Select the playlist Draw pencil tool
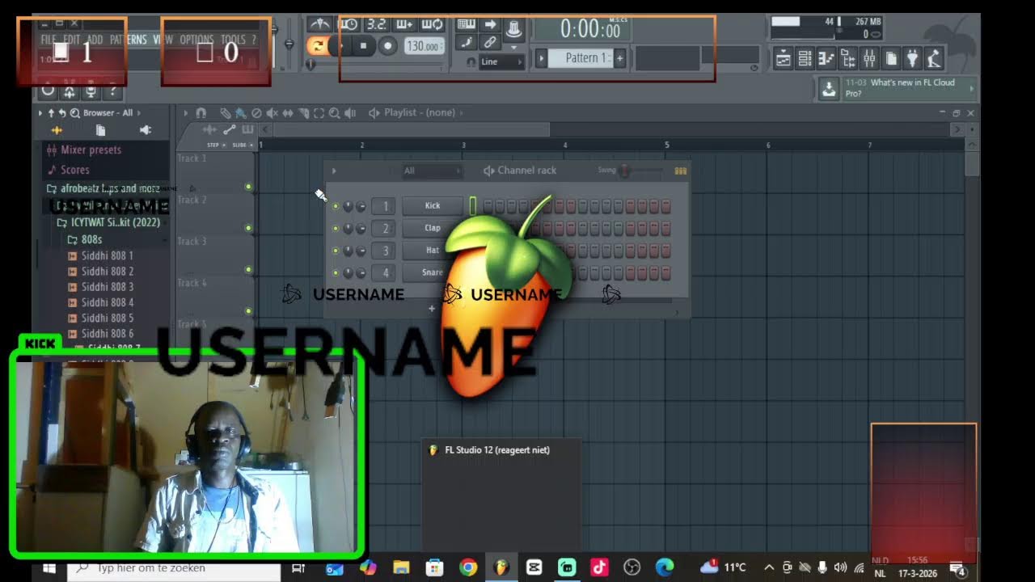 (x=226, y=113)
